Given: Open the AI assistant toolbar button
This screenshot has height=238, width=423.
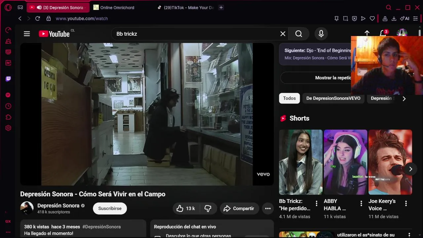Looking at the screenshot, I should click(x=404, y=19).
